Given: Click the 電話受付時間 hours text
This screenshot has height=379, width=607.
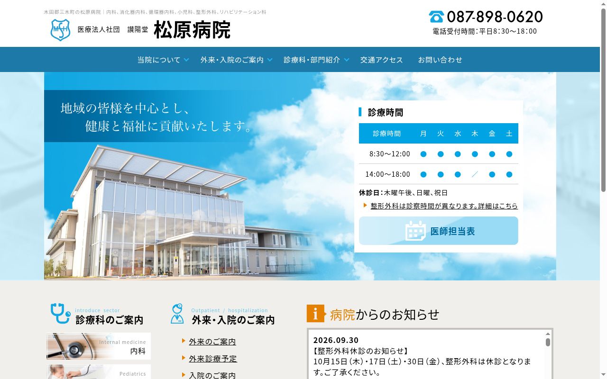Looking at the screenshot, I should coord(485,31).
